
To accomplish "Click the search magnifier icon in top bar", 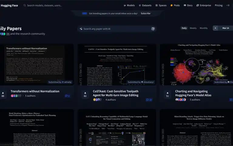I will 25,5.
